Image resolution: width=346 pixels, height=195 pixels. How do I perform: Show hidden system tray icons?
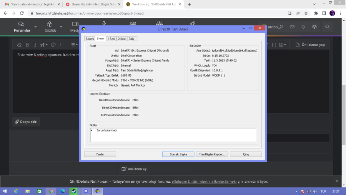click(296, 192)
